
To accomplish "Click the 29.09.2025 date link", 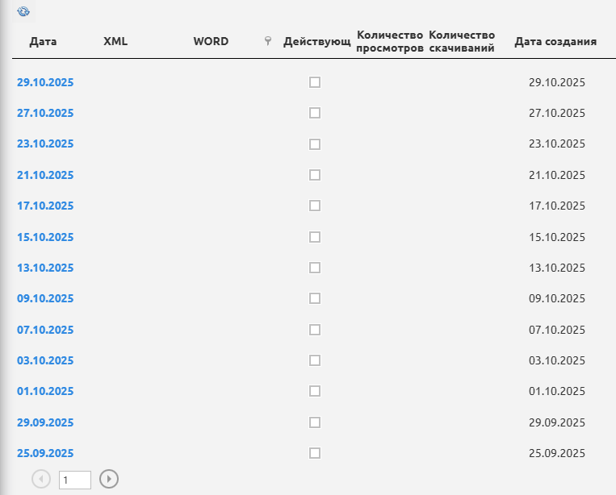I will click(45, 422).
